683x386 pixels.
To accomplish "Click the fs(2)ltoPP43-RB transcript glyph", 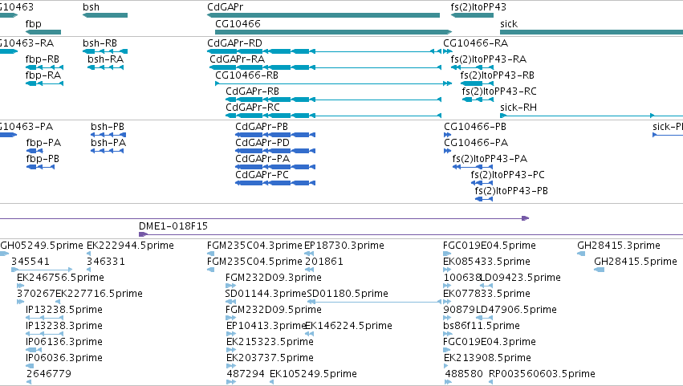I will click(x=477, y=83).
